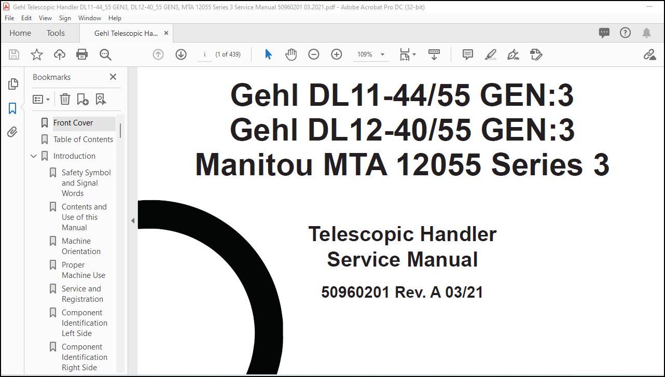Click the find current bookmark icon
Viewport: 665px width, 377px height.
(101, 99)
